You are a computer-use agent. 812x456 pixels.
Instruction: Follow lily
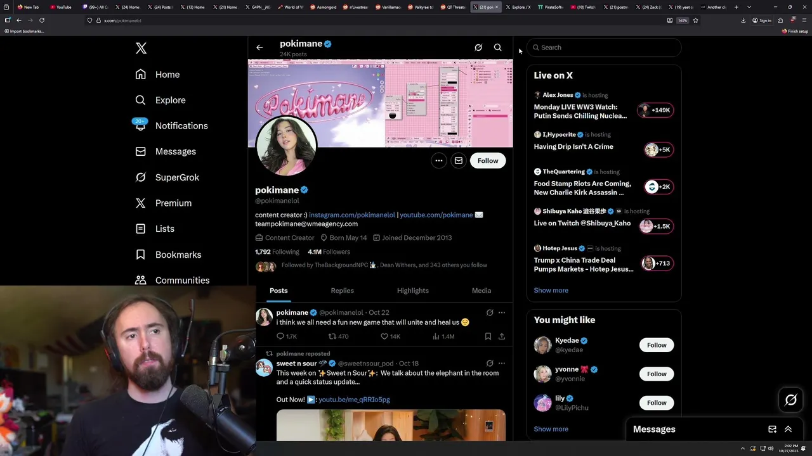pos(657,403)
